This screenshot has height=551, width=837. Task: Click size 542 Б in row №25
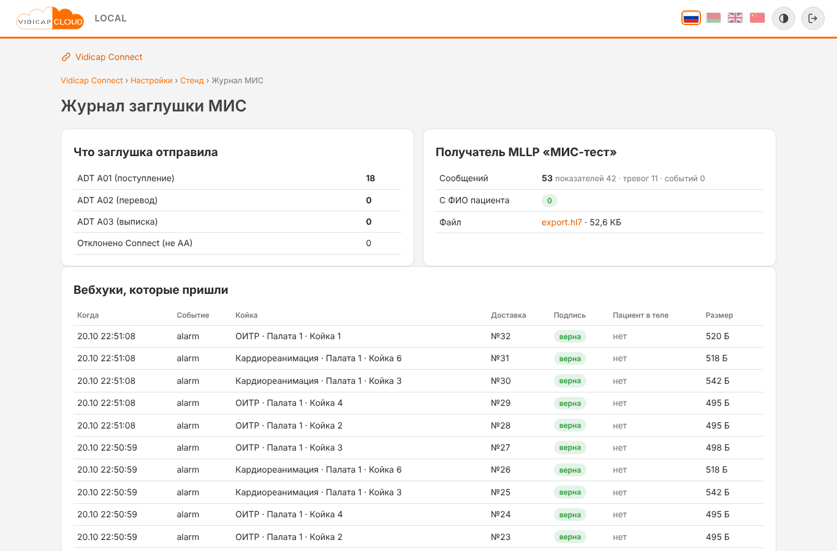718,492
